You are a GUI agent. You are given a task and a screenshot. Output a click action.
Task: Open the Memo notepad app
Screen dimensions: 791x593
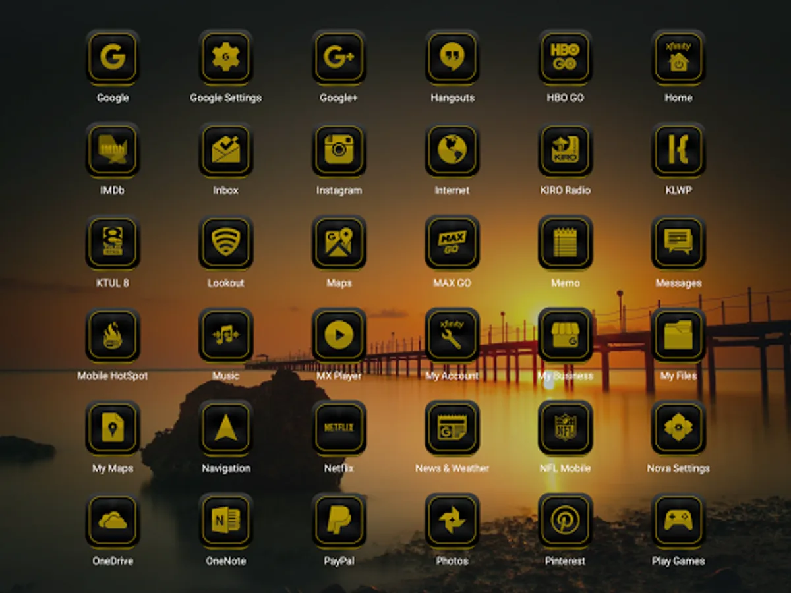tap(566, 243)
